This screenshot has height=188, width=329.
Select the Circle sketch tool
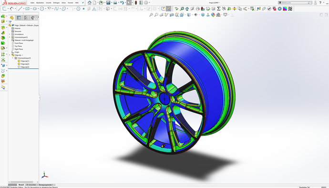(42, 9)
